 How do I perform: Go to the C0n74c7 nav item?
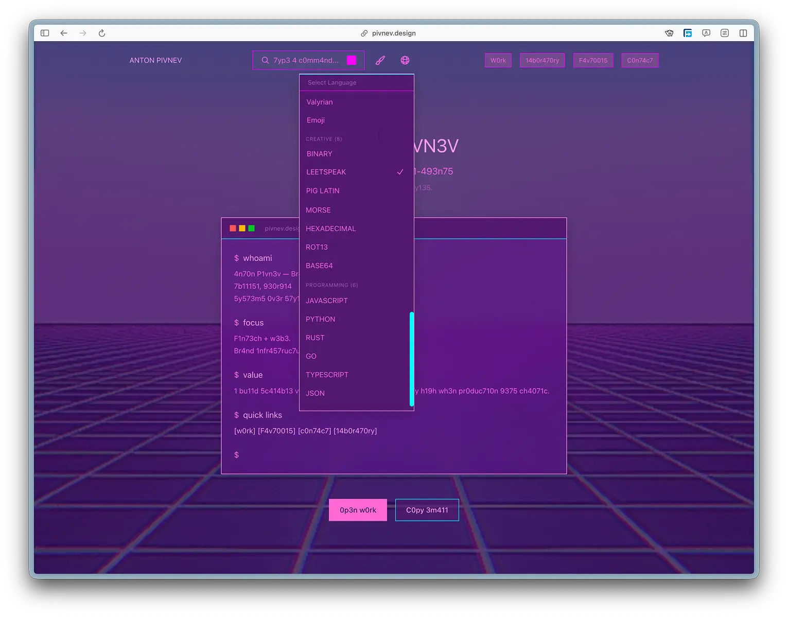coord(640,60)
